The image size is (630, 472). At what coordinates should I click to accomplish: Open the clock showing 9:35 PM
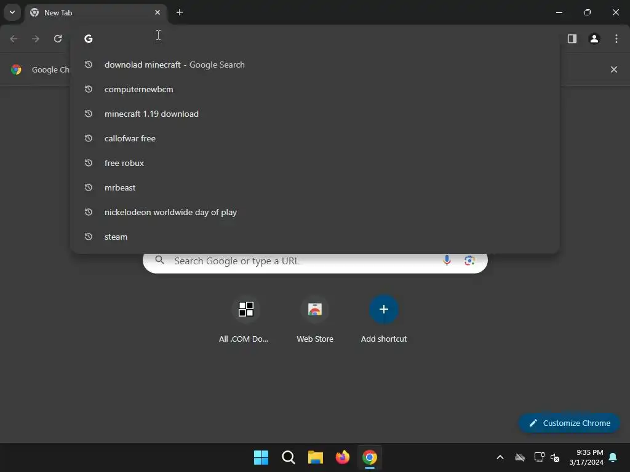coord(586,457)
